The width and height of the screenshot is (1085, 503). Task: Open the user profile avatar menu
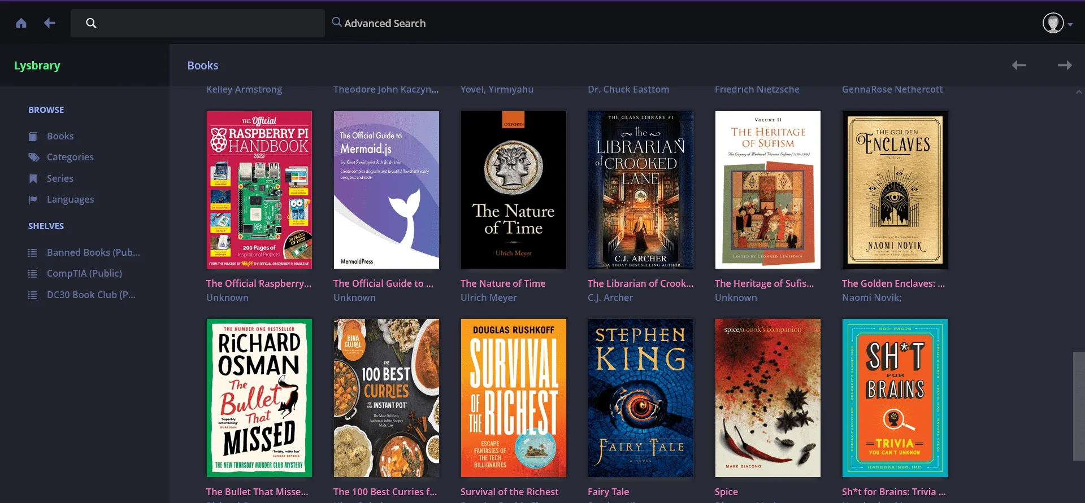1057,23
